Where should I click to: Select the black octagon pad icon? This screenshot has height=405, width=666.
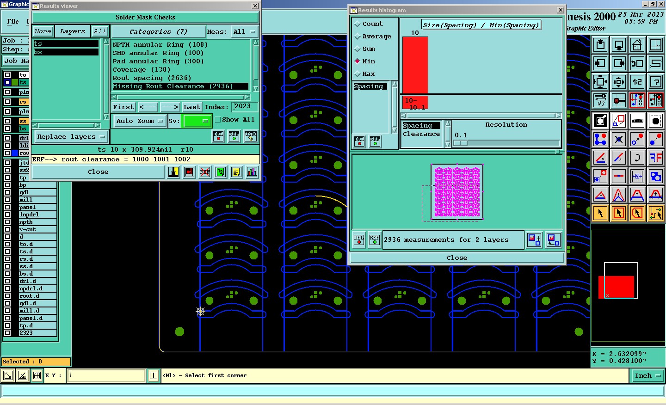[656, 121]
